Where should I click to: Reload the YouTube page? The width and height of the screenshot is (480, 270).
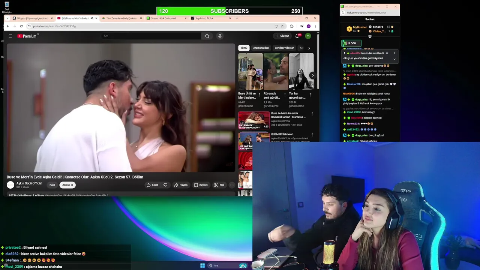coord(21,26)
